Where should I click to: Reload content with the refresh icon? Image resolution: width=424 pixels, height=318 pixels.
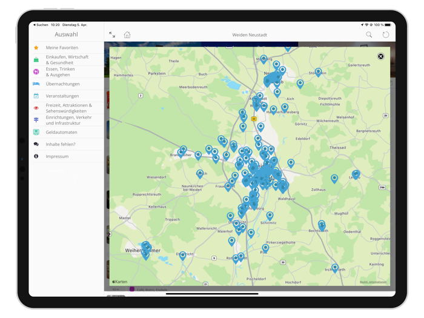coord(386,35)
